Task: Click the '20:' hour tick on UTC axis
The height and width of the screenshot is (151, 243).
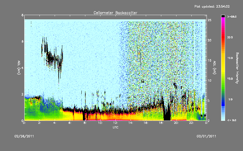Action: [x=176, y=123]
